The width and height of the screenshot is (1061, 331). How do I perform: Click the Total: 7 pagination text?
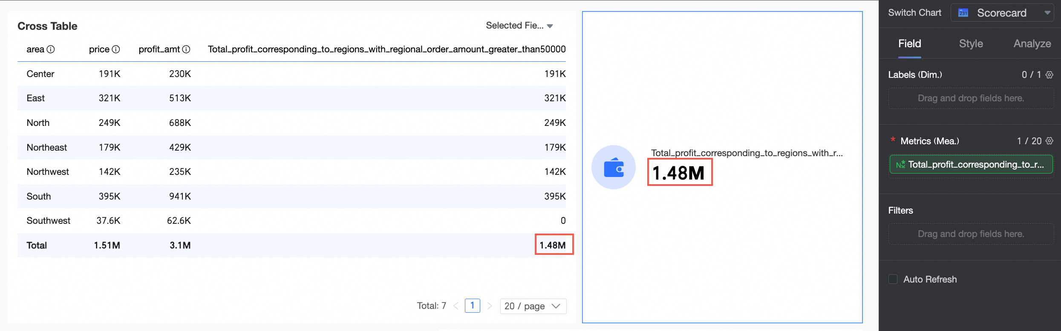click(432, 306)
